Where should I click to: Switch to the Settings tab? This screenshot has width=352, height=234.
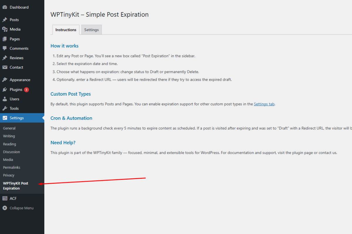(x=92, y=30)
